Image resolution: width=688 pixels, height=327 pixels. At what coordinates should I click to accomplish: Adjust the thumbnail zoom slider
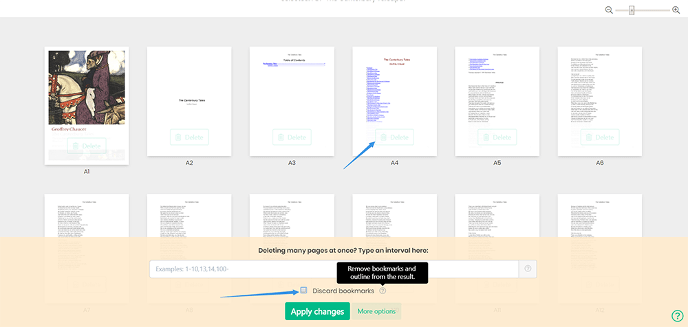click(632, 10)
